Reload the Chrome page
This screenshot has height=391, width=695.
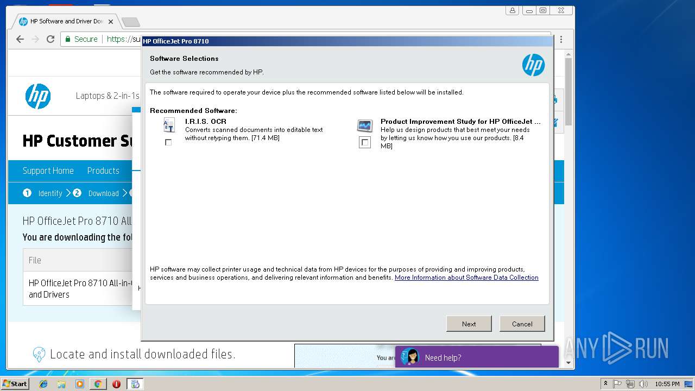click(x=50, y=39)
